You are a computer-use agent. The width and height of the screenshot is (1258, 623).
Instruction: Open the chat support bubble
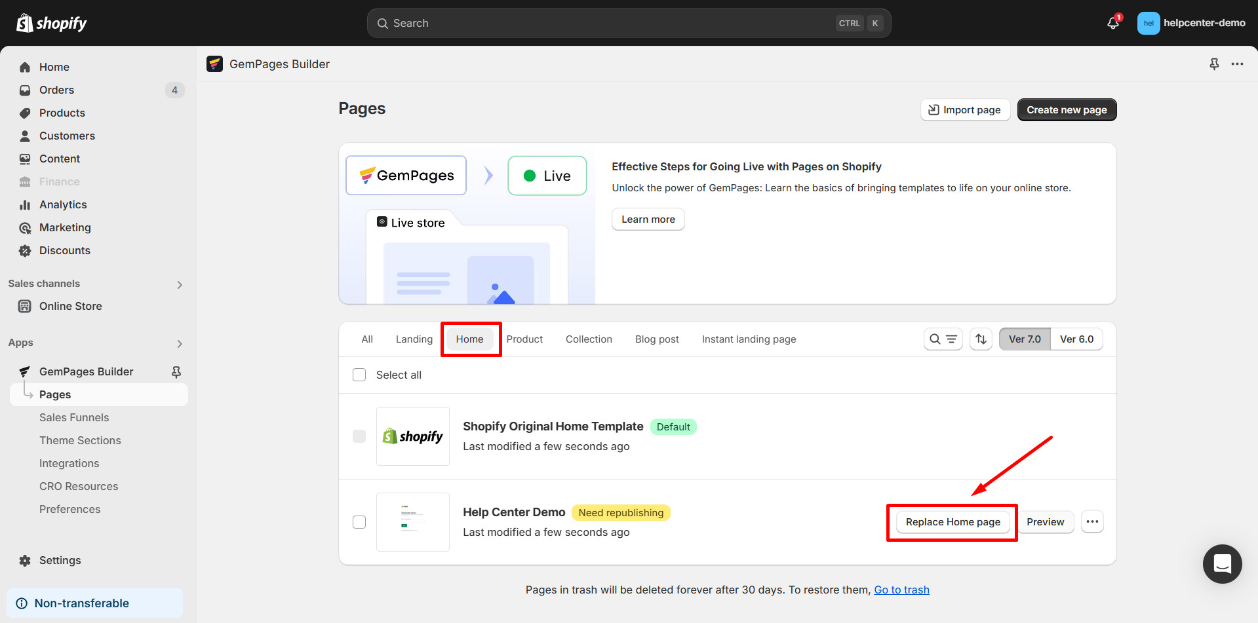point(1222,563)
